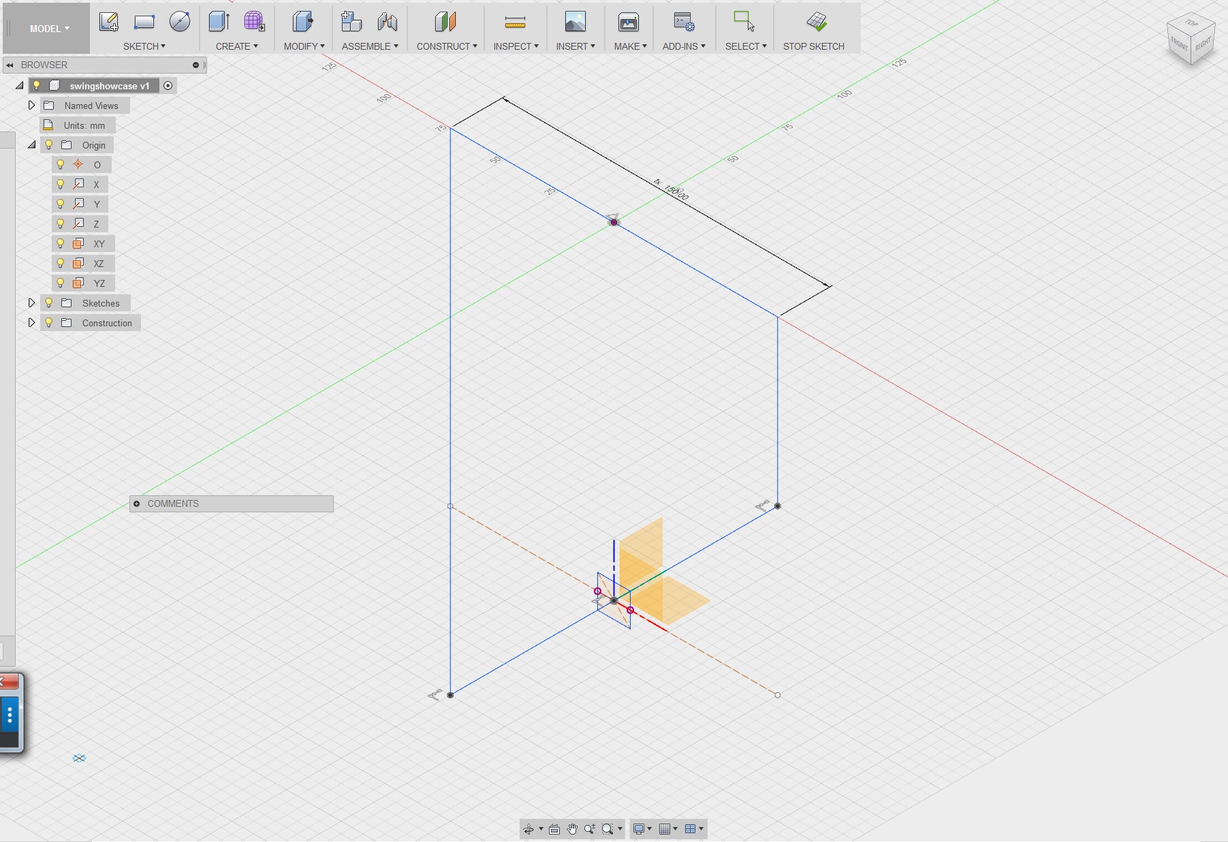Open the Create Form tool

pyautogui.click(x=254, y=22)
